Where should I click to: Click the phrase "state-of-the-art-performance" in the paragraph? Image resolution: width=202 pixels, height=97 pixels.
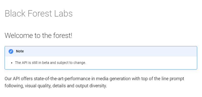62,79
